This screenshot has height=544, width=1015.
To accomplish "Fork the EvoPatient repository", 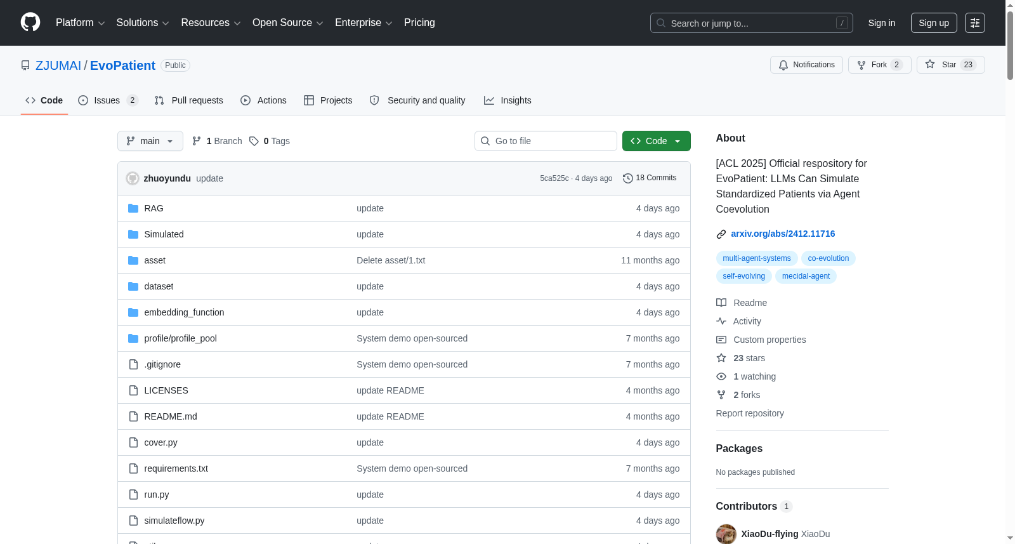I will click(879, 65).
